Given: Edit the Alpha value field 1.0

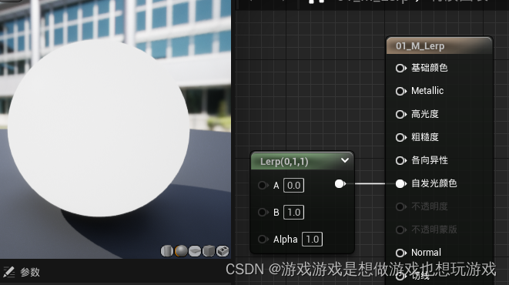Looking at the screenshot, I should tap(313, 240).
